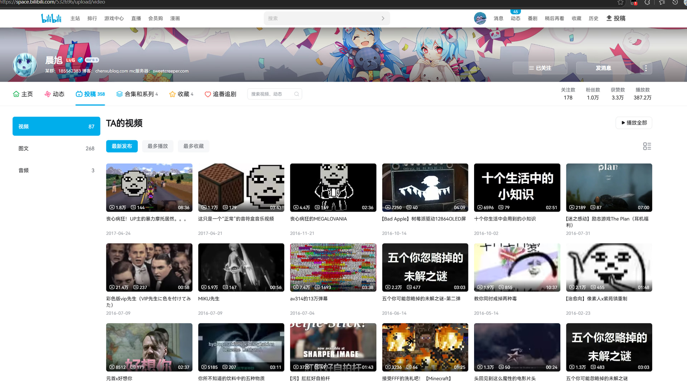The width and height of the screenshot is (687, 382).
Task: Open thumbnail of 暴力摩托 video
Action: tap(149, 188)
